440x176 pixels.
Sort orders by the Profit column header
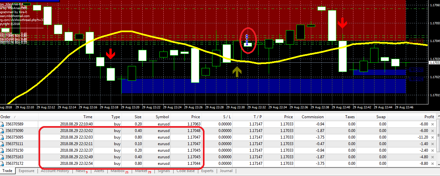(x=429, y=117)
